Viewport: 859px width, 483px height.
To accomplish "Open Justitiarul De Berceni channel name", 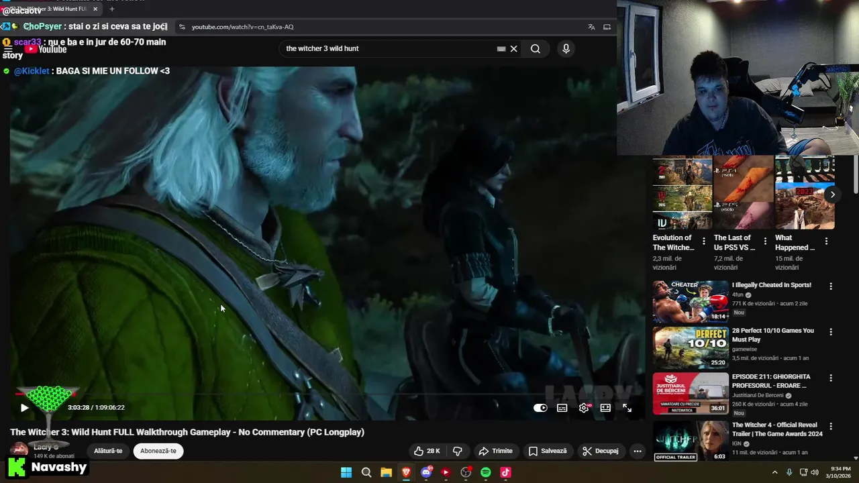I will click(759, 395).
